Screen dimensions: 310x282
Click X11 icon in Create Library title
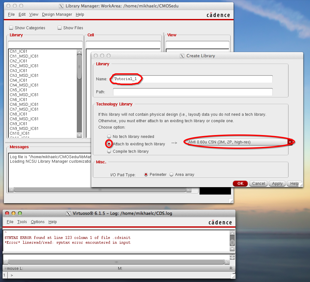182,56
